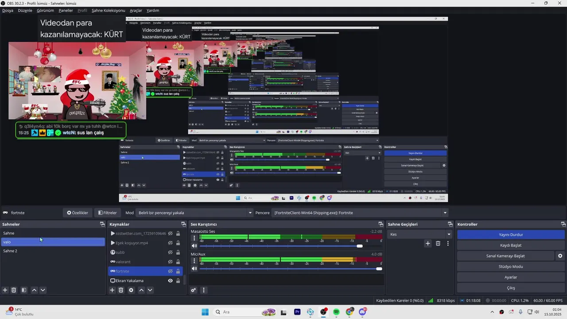Open Ayarlar in the Kontroller panel
Image resolution: width=567 pixels, height=319 pixels.
point(511,277)
